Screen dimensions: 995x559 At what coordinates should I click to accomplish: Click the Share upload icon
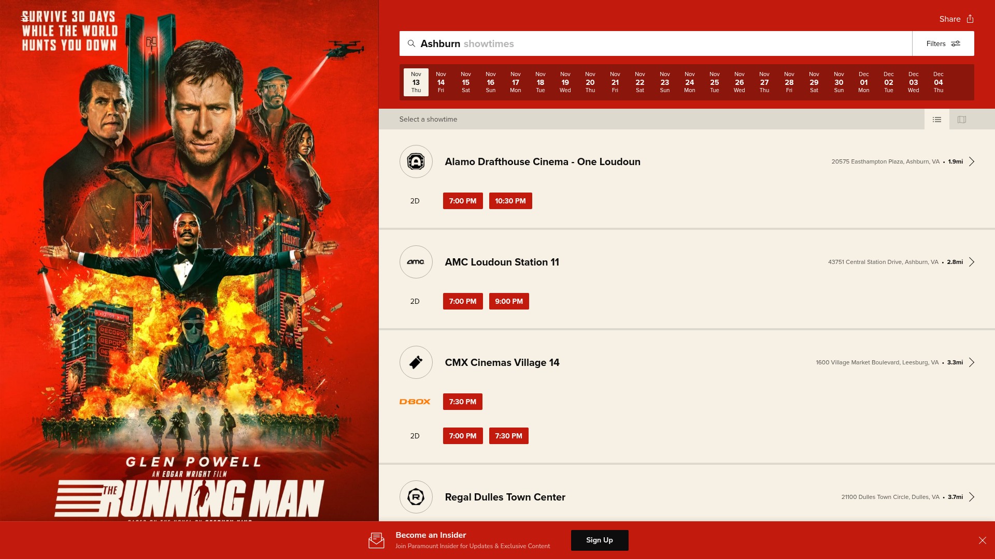[x=970, y=19]
